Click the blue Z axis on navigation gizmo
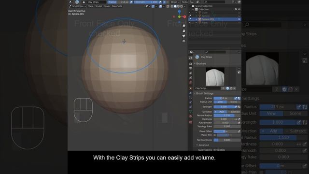This screenshot has width=309, height=174. [x=179, y=12]
